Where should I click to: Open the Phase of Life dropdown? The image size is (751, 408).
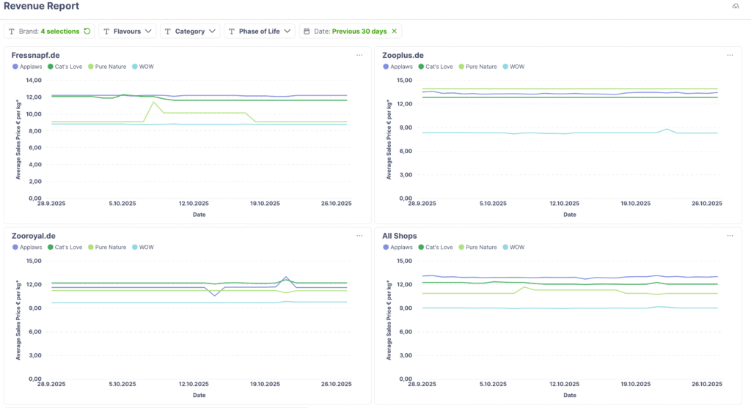pos(259,31)
